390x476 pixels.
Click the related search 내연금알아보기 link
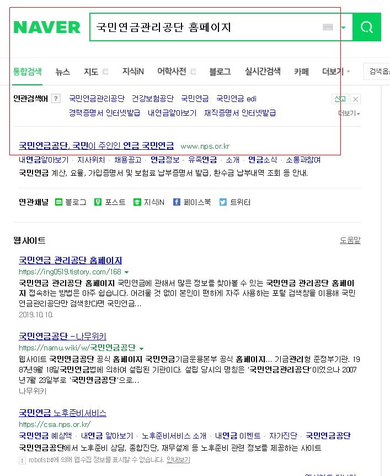click(172, 113)
